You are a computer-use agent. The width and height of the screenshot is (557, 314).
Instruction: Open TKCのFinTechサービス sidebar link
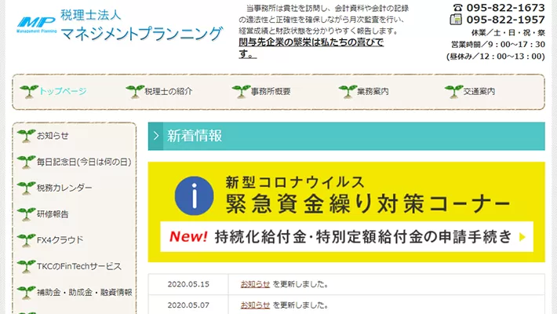(78, 266)
